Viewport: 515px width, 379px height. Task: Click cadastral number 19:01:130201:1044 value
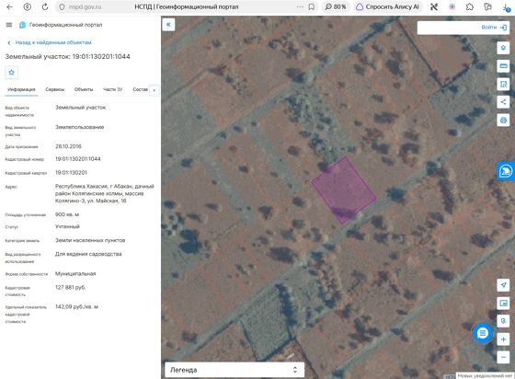click(x=78, y=159)
